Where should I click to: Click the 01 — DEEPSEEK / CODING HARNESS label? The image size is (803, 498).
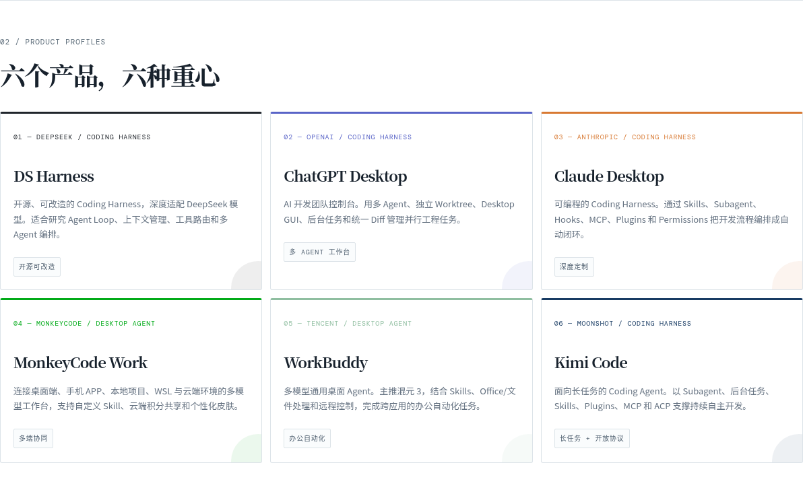pos(82,137)
